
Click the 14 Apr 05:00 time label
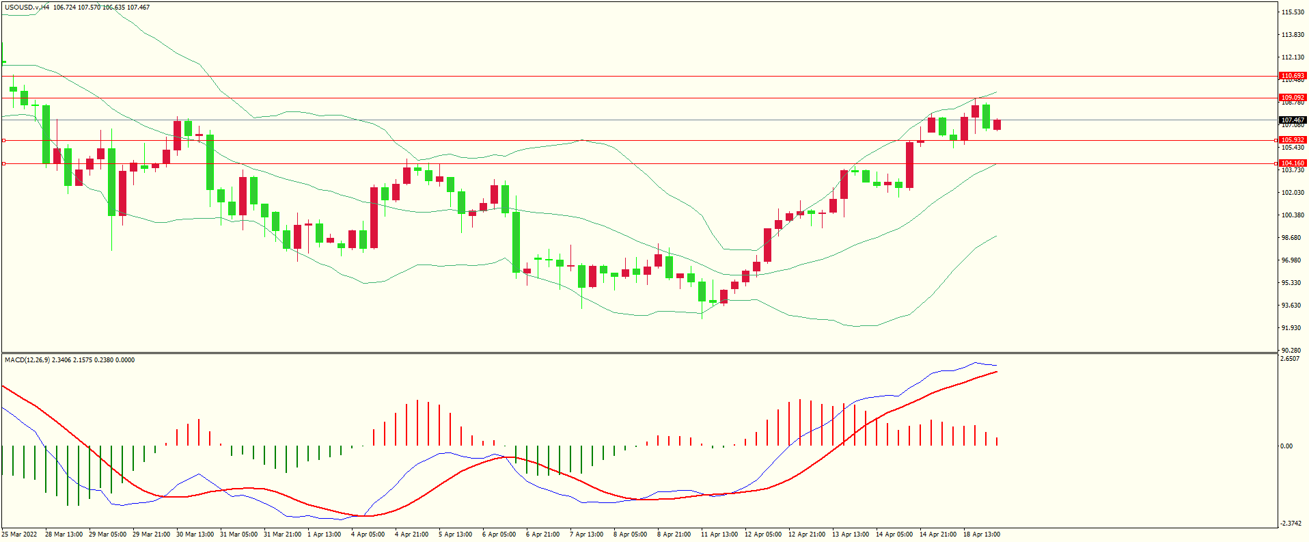point(894,534)
